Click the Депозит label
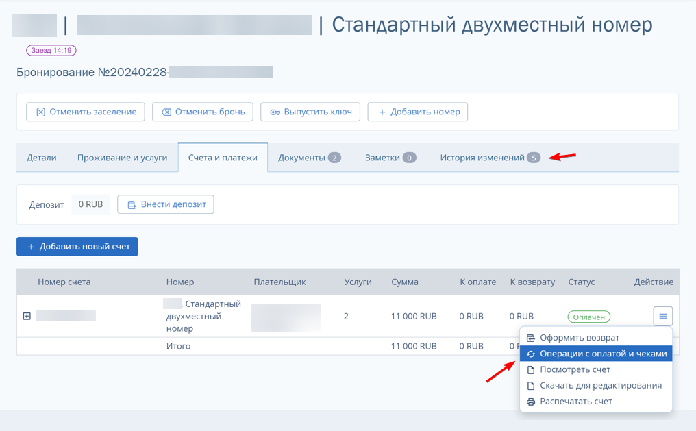This screenshot has width=696, height=431. (x=47, y=205)
